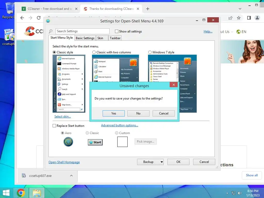Tick the Show all settings checkbox
The height and width of the screenshot is (198, 264).
(x=117, y=31)
